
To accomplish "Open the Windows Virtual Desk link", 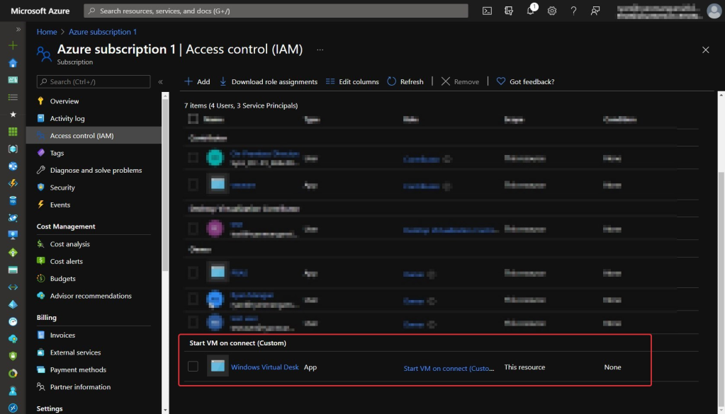I will point(264,367).
